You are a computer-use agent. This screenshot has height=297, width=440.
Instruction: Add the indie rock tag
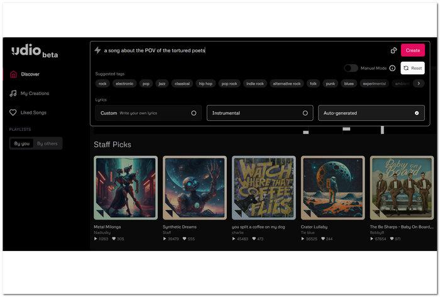(255, 84)
